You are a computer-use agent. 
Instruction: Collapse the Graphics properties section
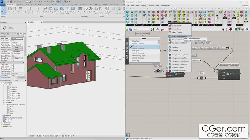point(23,36)
